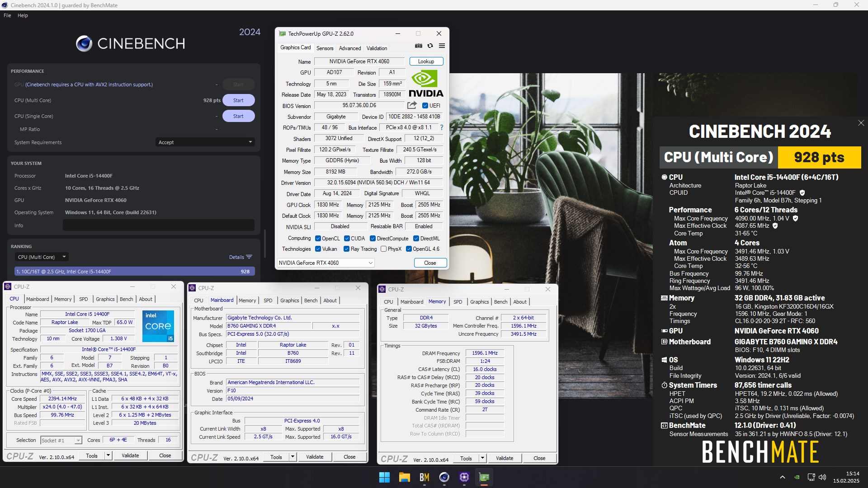Click CPU-Z title icon of Memory window

coord(382,289)
